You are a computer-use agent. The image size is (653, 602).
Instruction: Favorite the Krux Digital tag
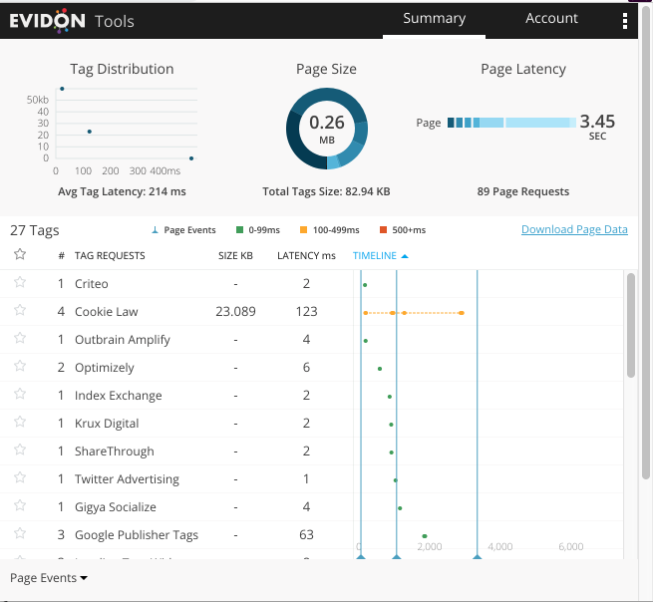[x=19, y=423]
